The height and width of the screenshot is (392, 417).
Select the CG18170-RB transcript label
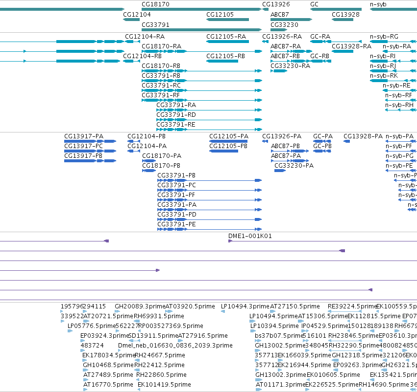161,66
